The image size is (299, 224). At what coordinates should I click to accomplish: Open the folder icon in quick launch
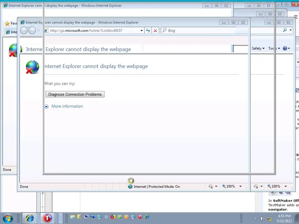click(72, 217)
